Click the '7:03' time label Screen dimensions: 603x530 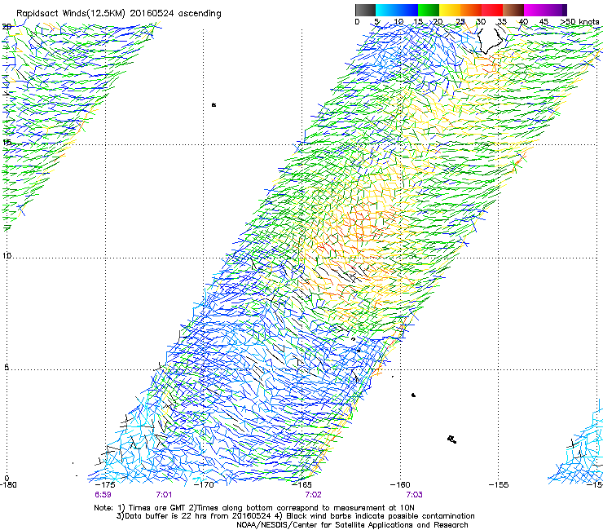(x=414, y=495)
